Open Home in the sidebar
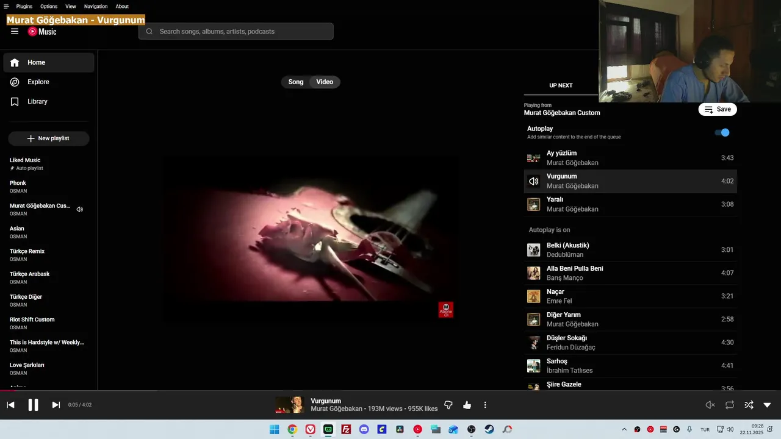The width and height of the screenshot is (781, 439). tap(49, 62)
